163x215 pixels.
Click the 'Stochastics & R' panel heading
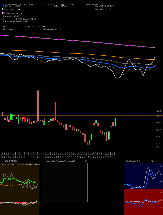coord(133,161)
